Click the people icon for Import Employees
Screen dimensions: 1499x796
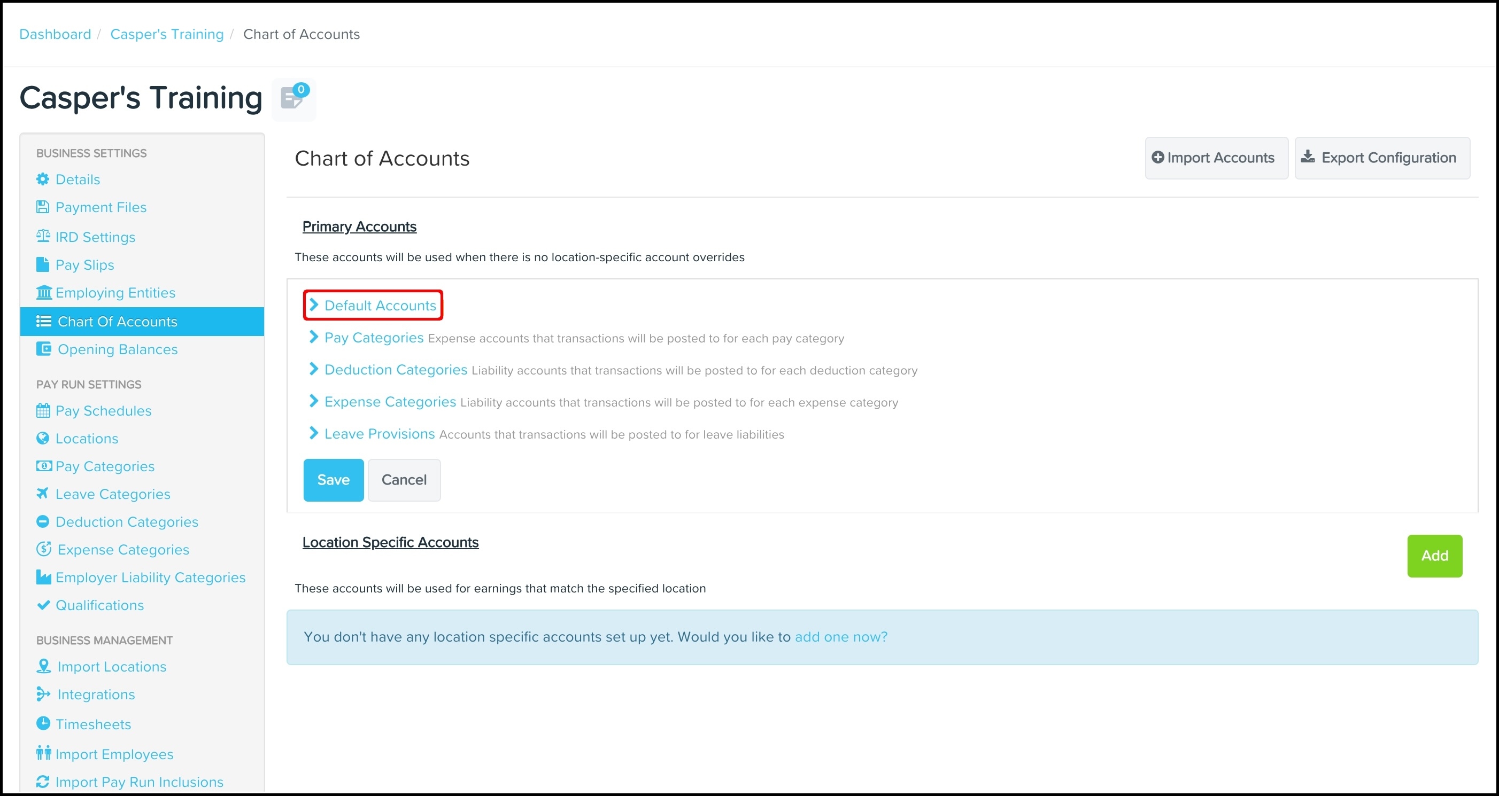point(43,754)
